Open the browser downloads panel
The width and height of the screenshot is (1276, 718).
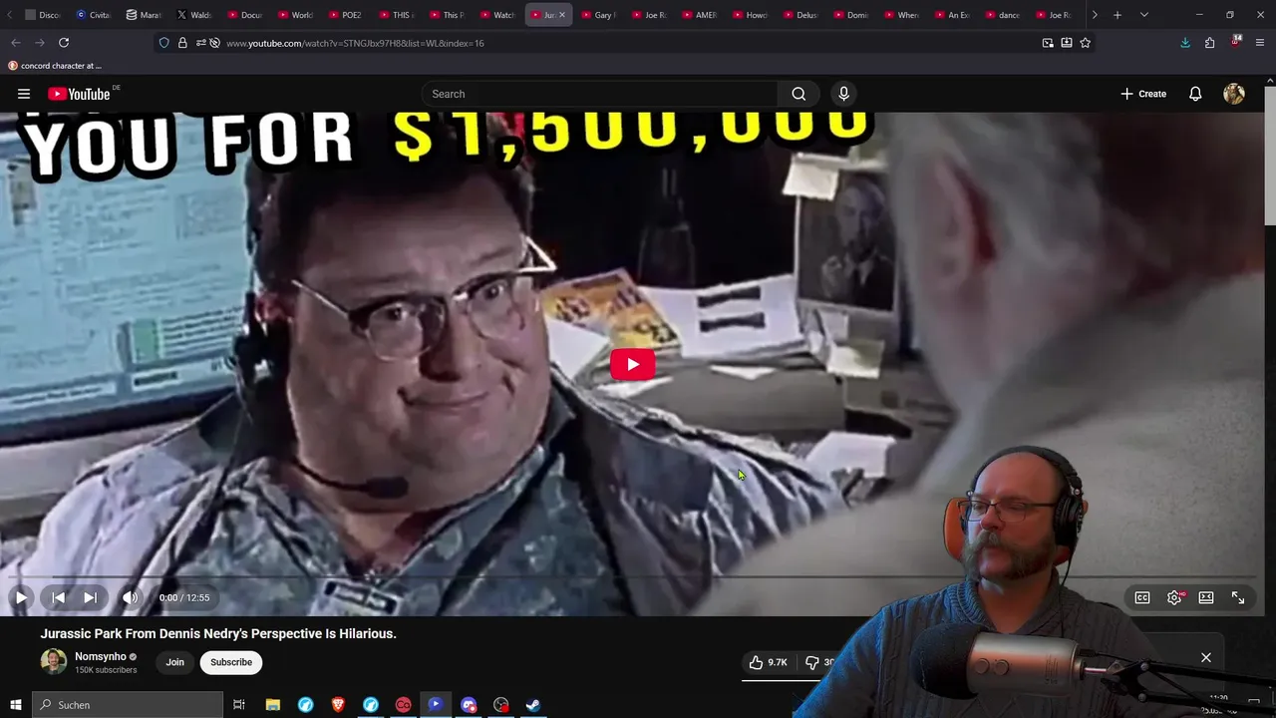[x=1185, y=43]
